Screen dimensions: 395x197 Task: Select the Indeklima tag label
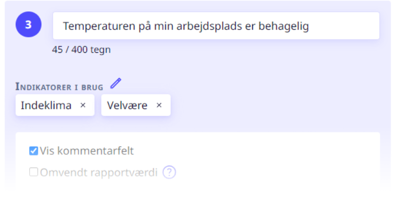(46, 105)
